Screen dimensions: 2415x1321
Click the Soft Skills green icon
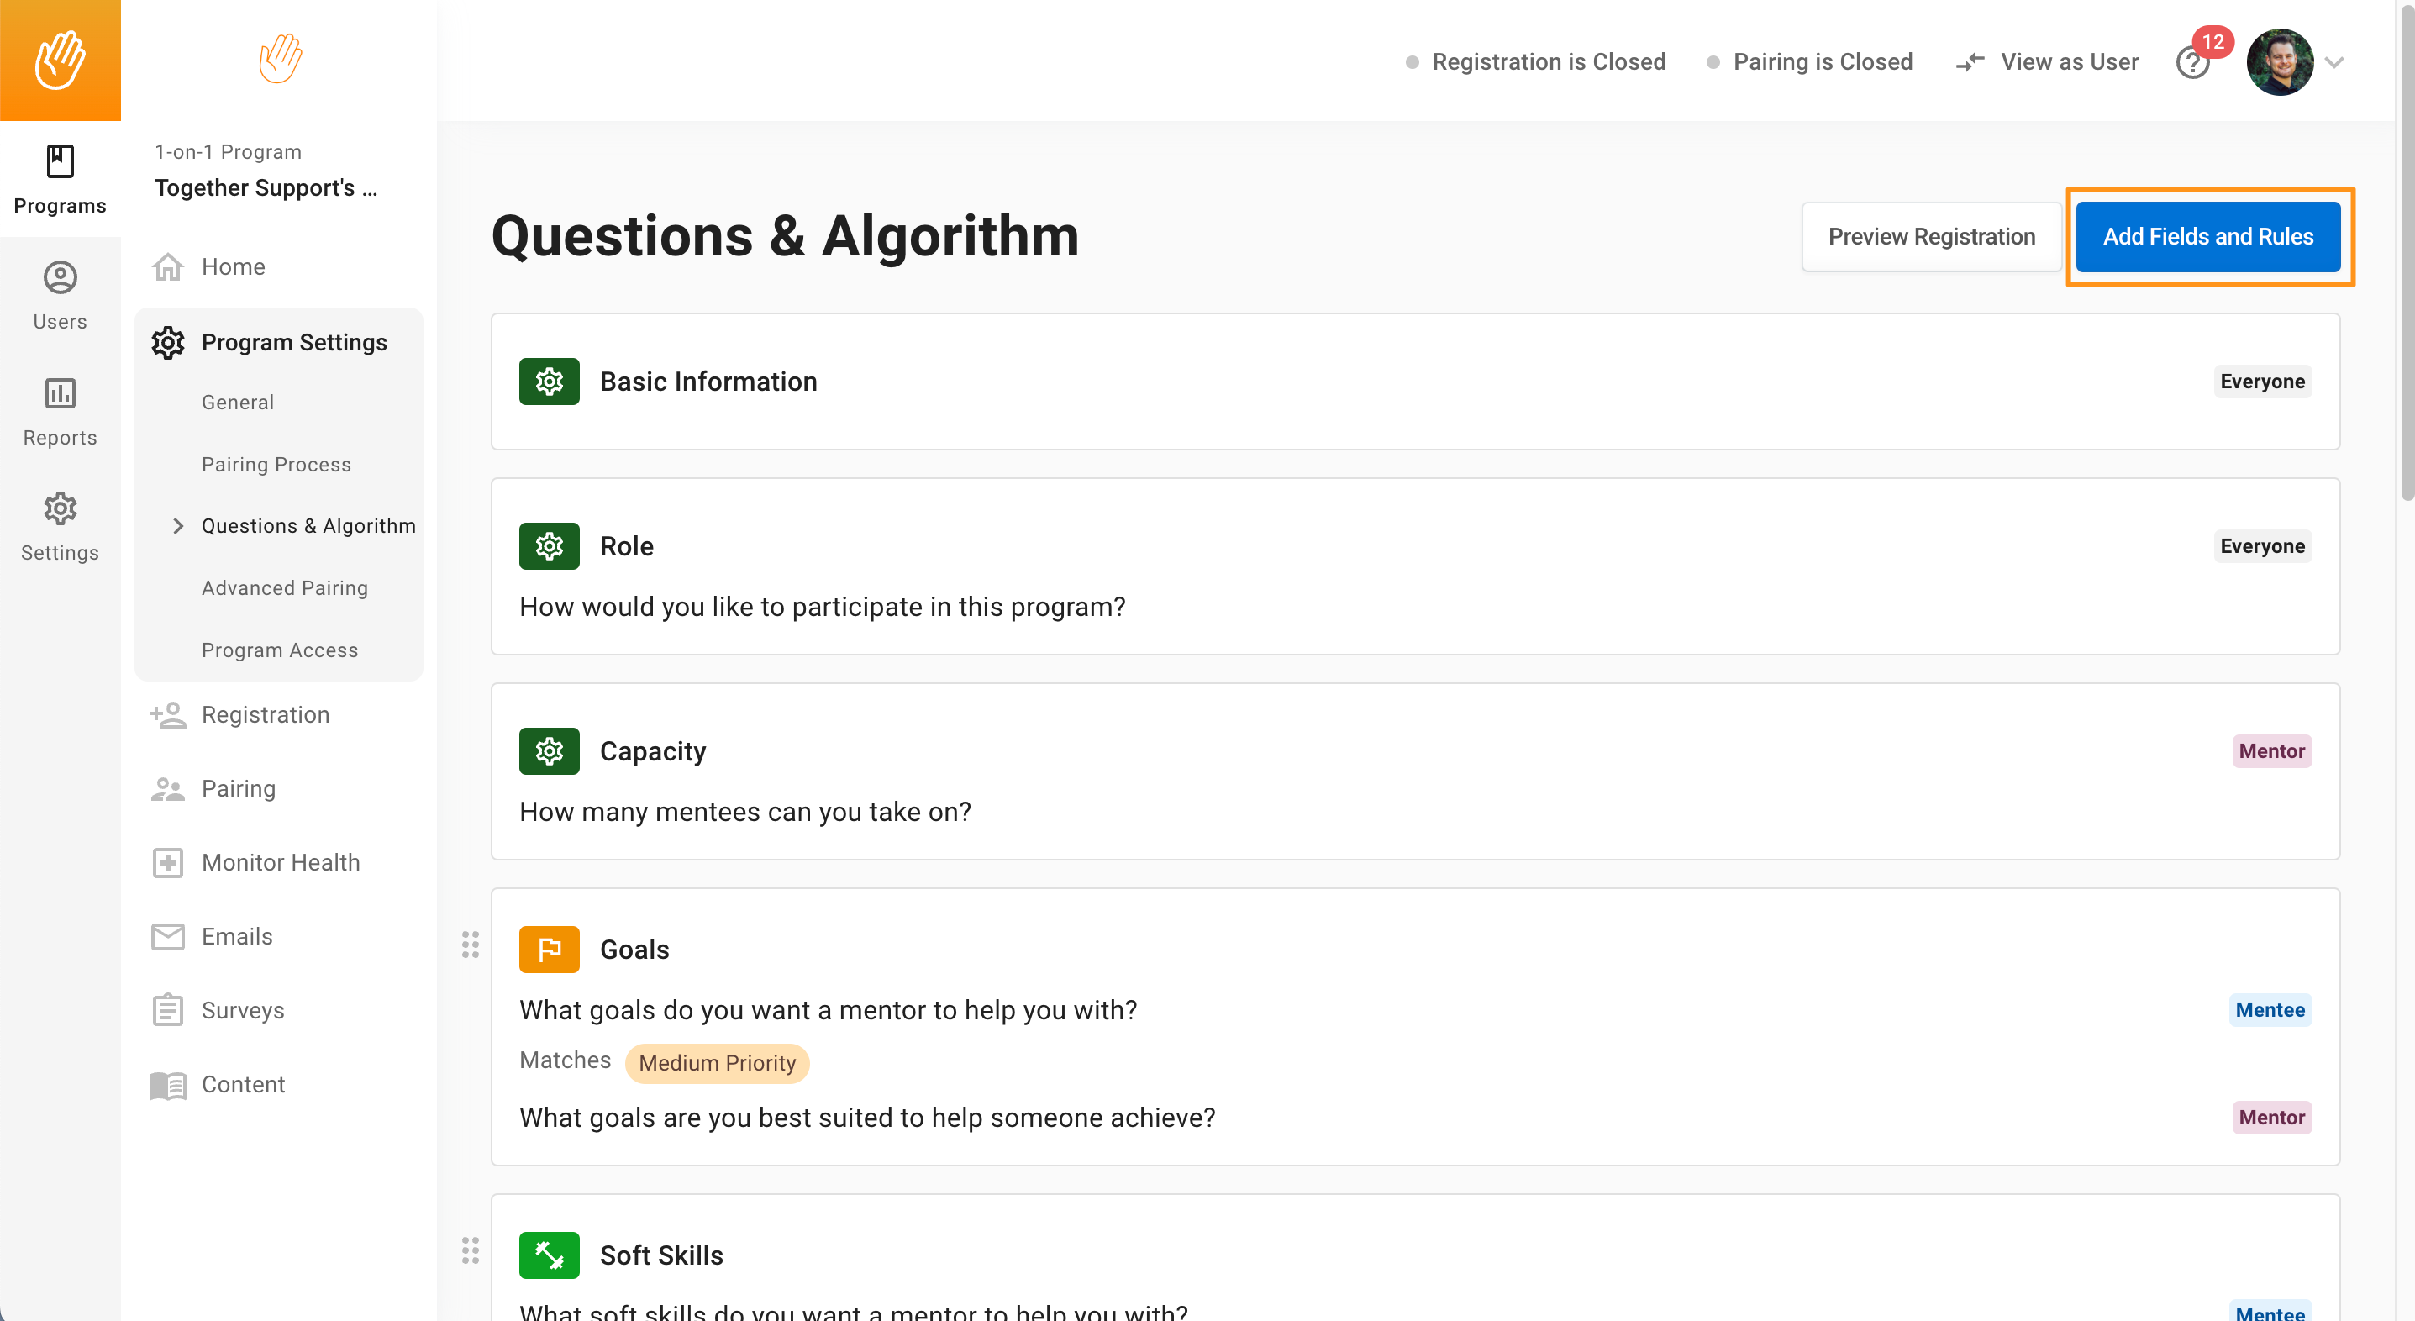pos(550,1255)
